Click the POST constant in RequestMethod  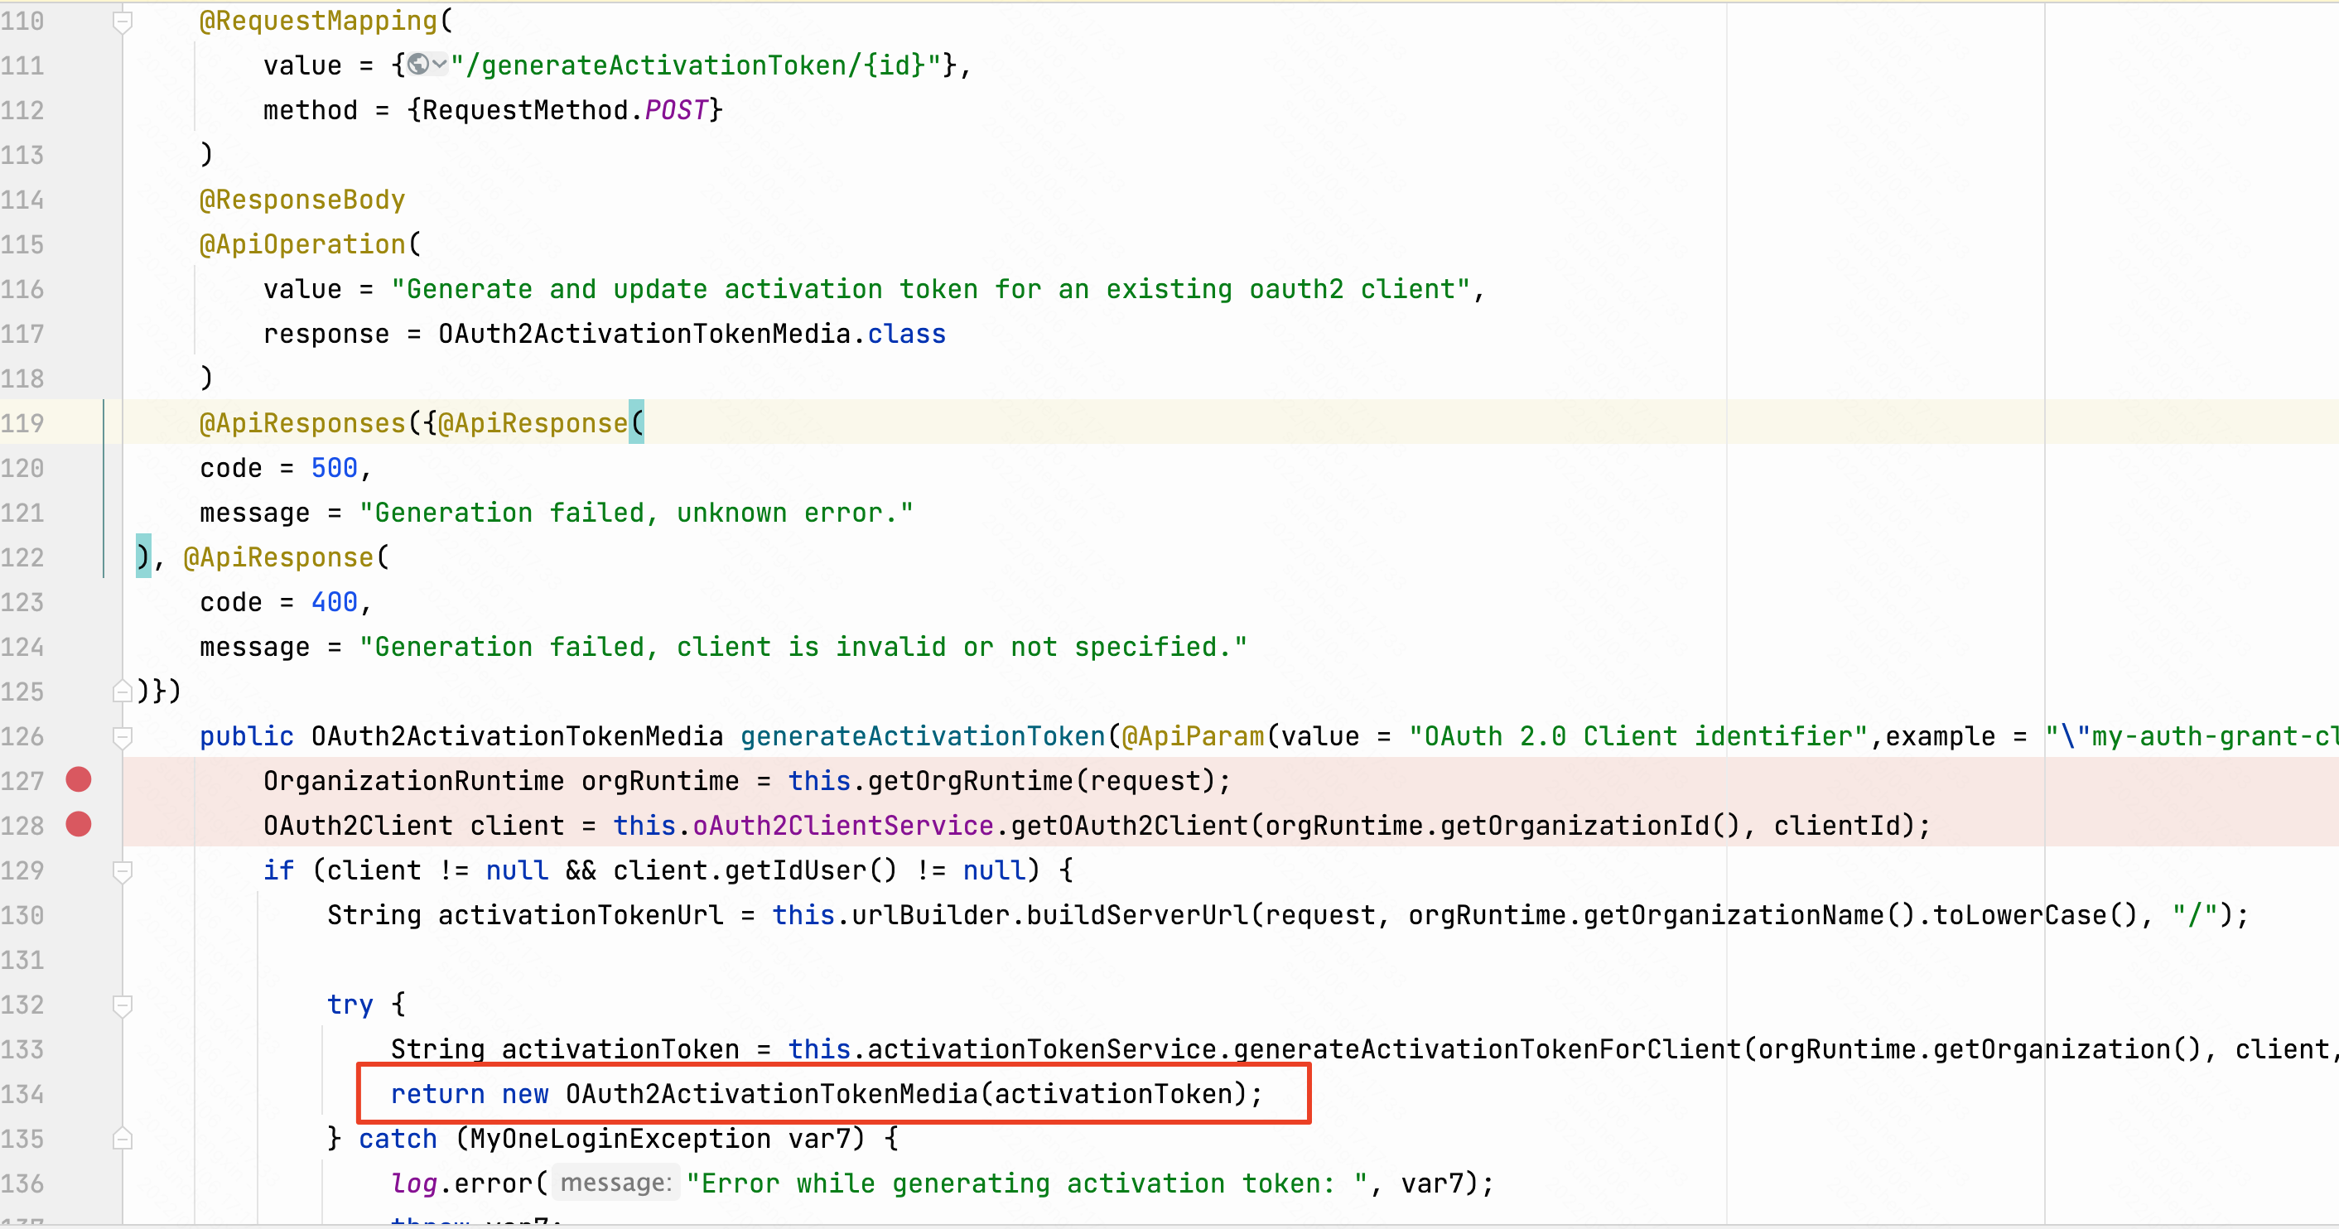point(676,110)
